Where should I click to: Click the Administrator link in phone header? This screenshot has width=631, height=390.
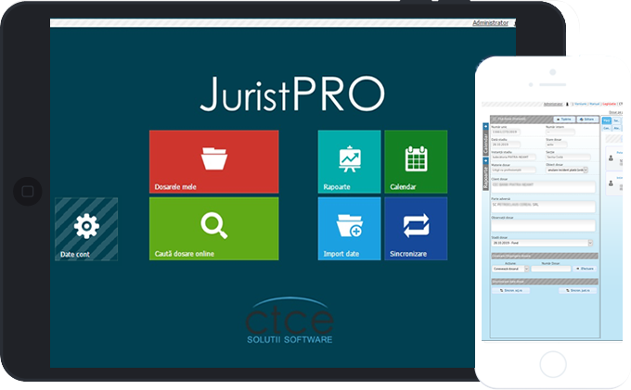click(x=553, y=104)
